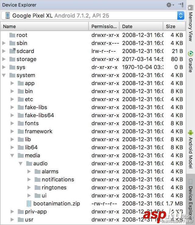Select the bin folder icon
This screenshot has width=195, height=225.
point(21,91)
